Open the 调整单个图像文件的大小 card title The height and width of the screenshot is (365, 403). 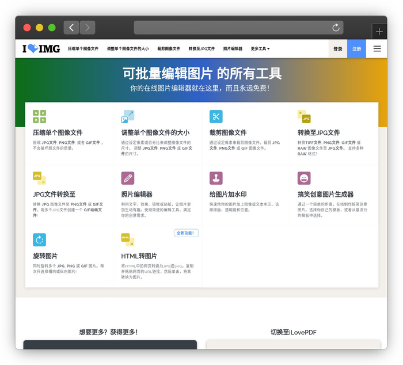(155, 132)
